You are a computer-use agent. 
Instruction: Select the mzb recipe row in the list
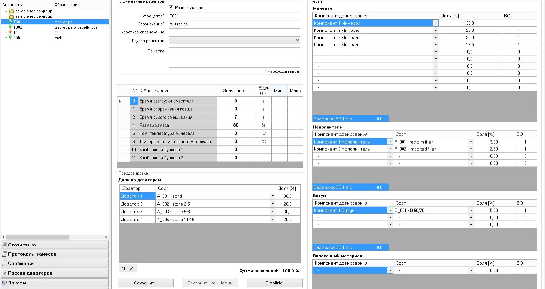point(58,38)
